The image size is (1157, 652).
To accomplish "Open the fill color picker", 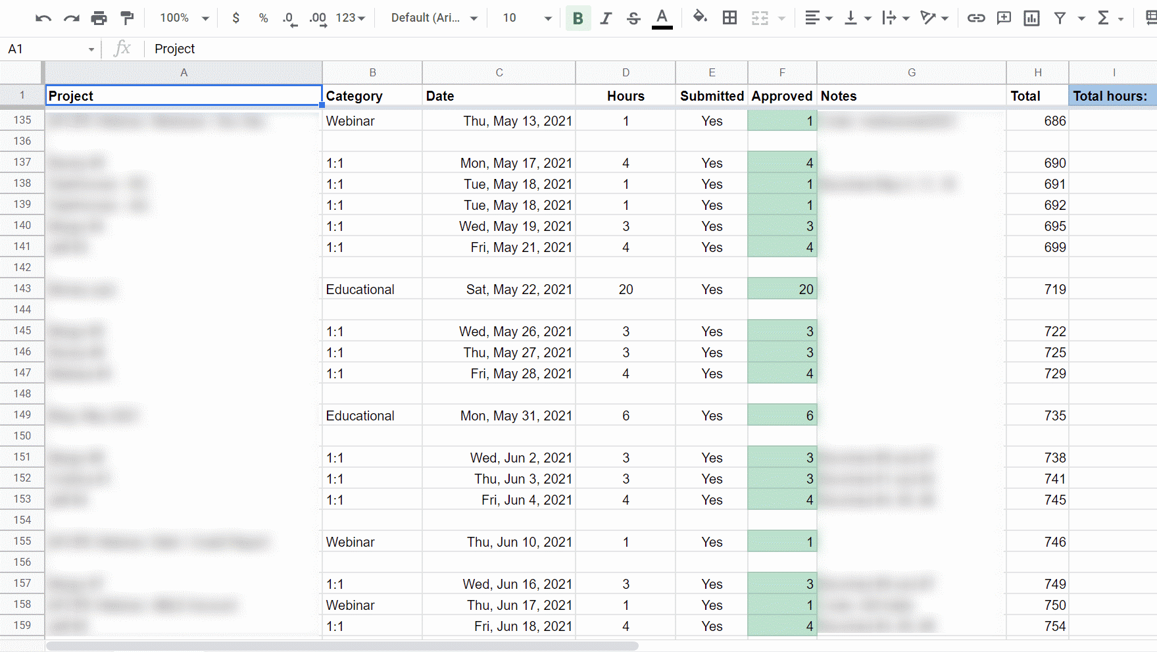I will click(701, 18).
